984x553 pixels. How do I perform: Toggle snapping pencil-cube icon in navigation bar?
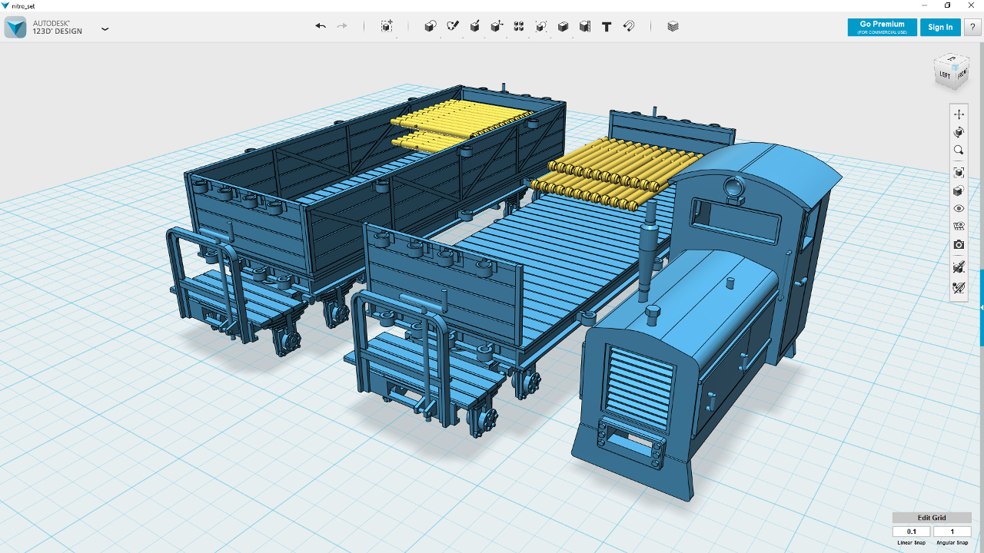point(959,267)
